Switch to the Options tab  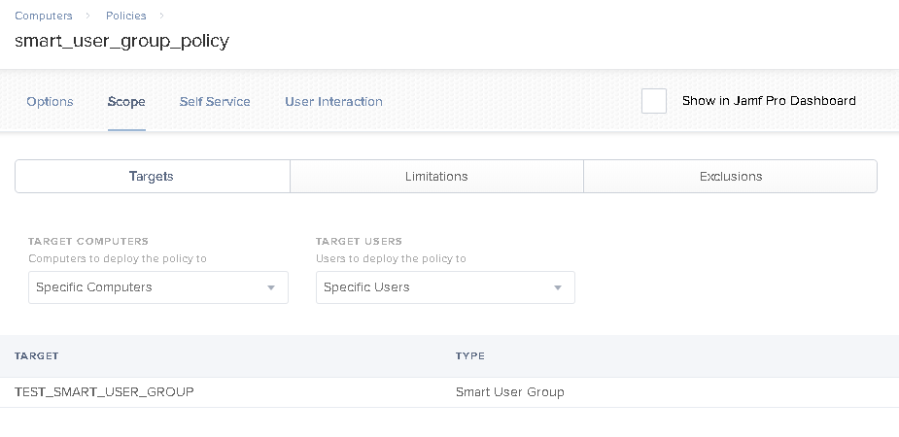point(50,101)
